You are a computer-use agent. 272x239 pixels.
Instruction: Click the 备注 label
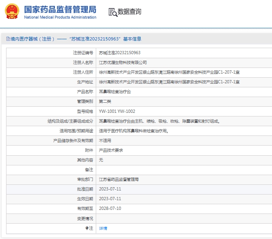click(89, 170)
